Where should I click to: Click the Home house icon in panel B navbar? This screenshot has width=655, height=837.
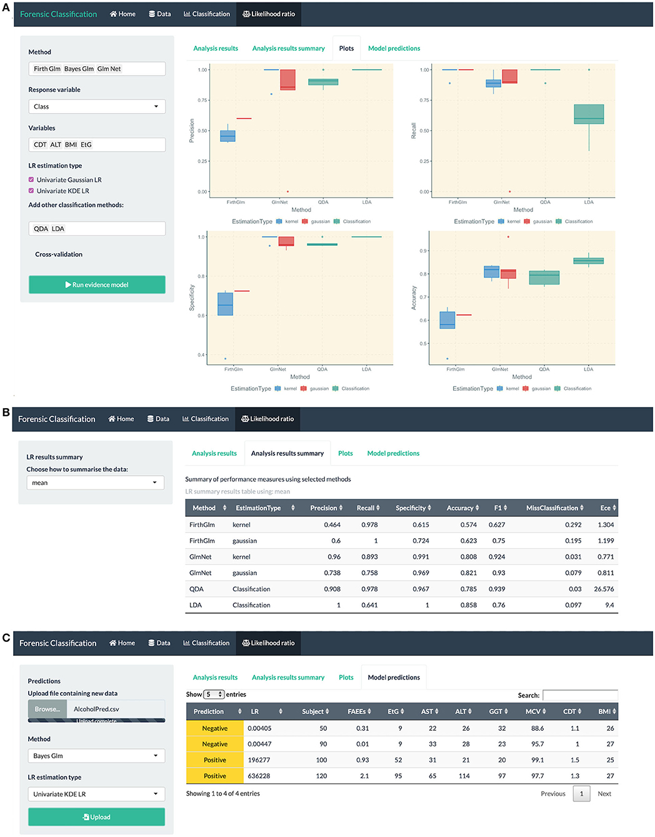point(112,419)
